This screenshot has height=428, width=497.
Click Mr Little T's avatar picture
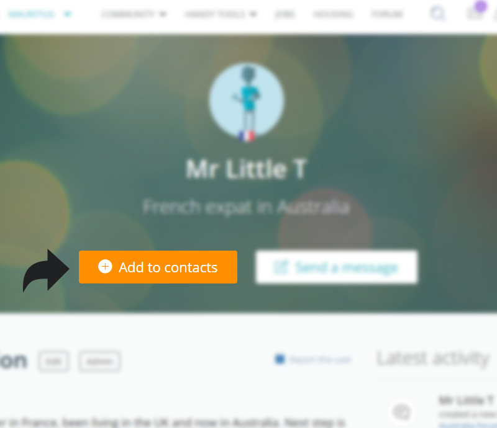point(247,100)
